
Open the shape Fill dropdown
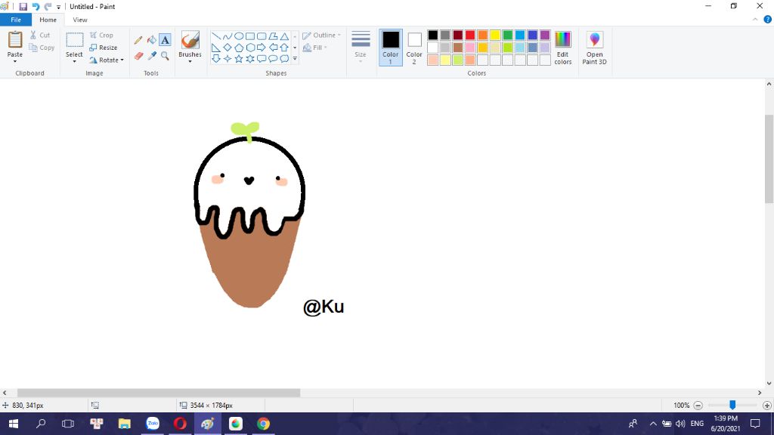click(x=315, y=48)
